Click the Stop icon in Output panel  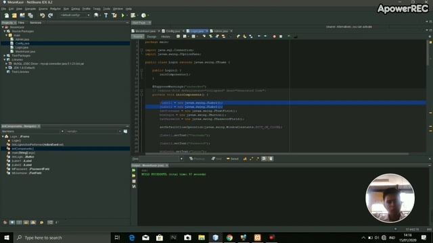(134, 182)
